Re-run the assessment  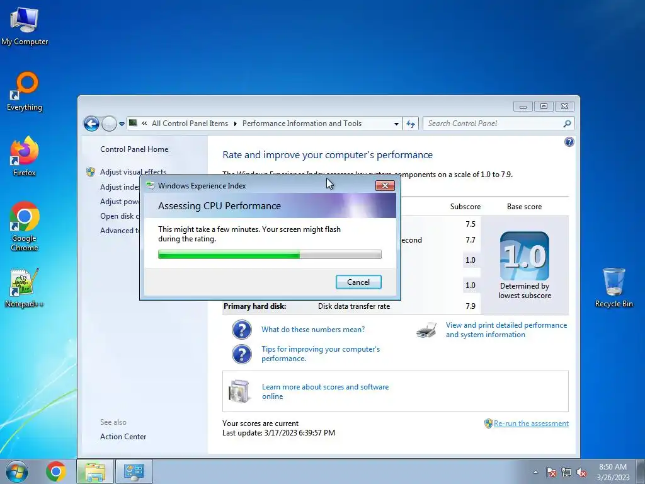point(531,423)
